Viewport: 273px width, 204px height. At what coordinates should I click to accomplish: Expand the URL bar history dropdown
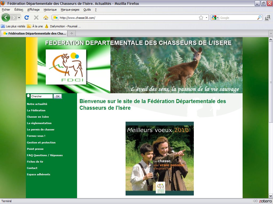[x=207, y=18]
